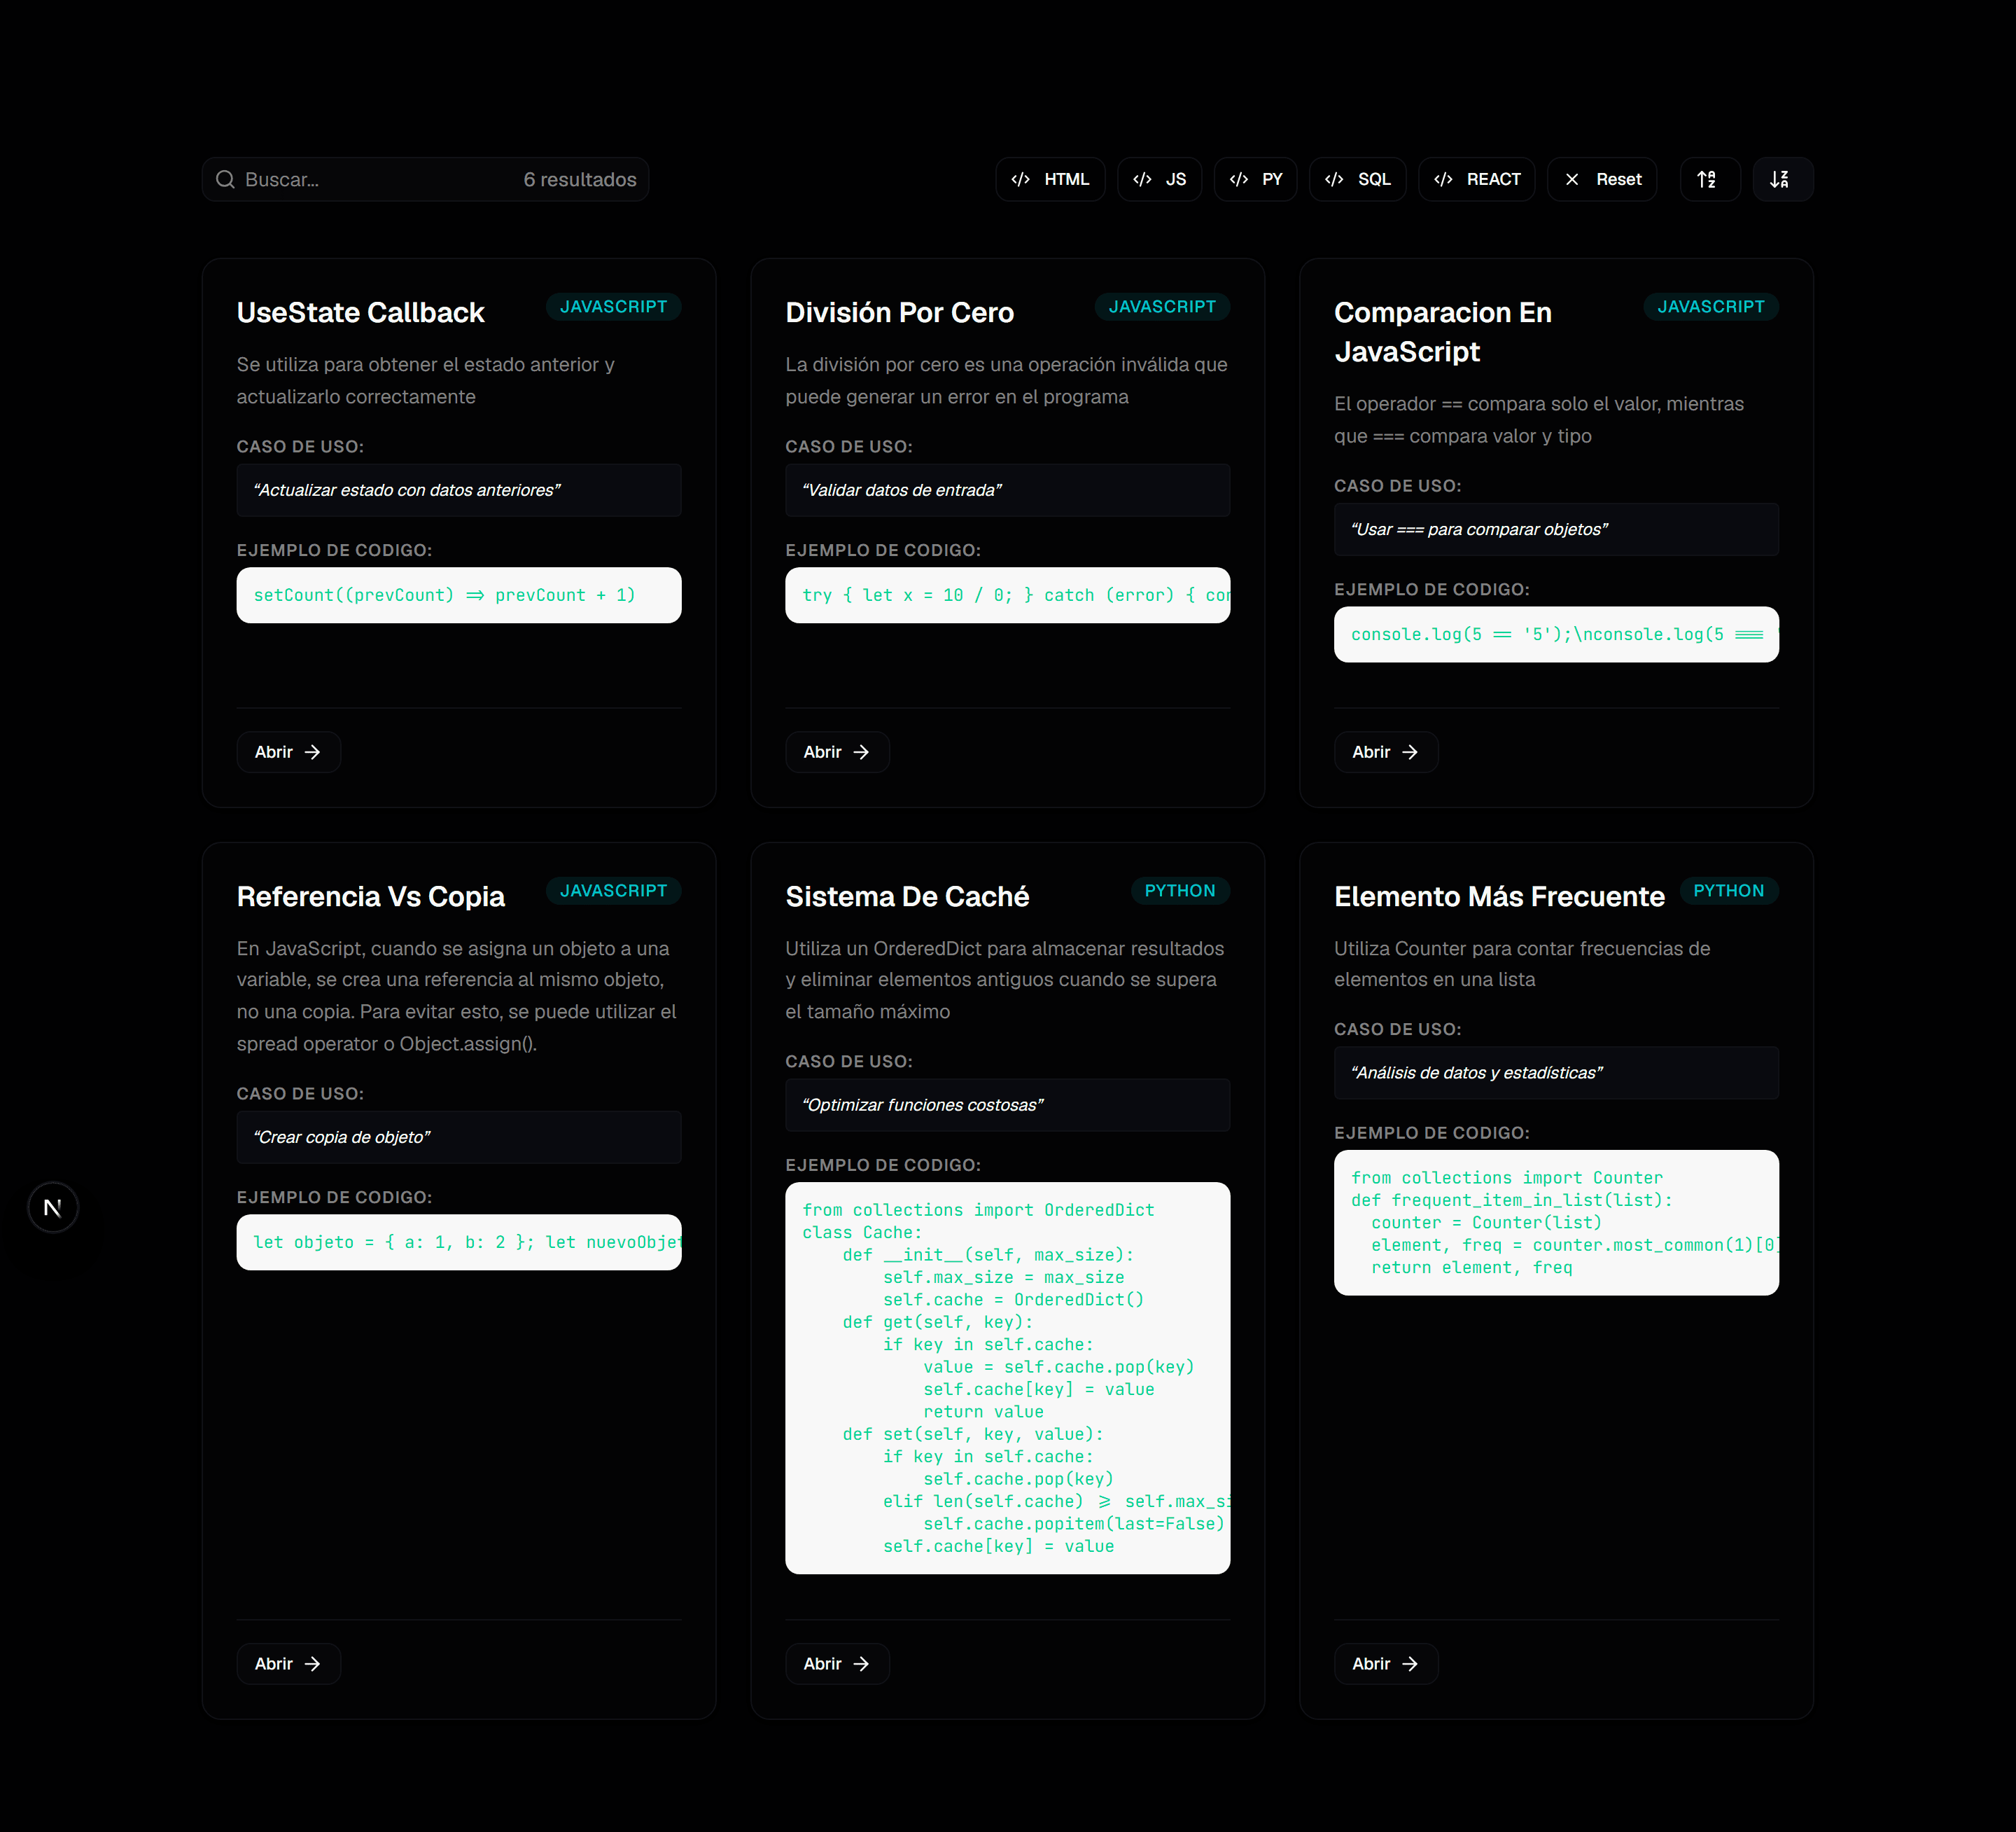Select the console.log comparison code snippet
2016x1832 pixels.
pyautogui.click(x=1556, y=634)
